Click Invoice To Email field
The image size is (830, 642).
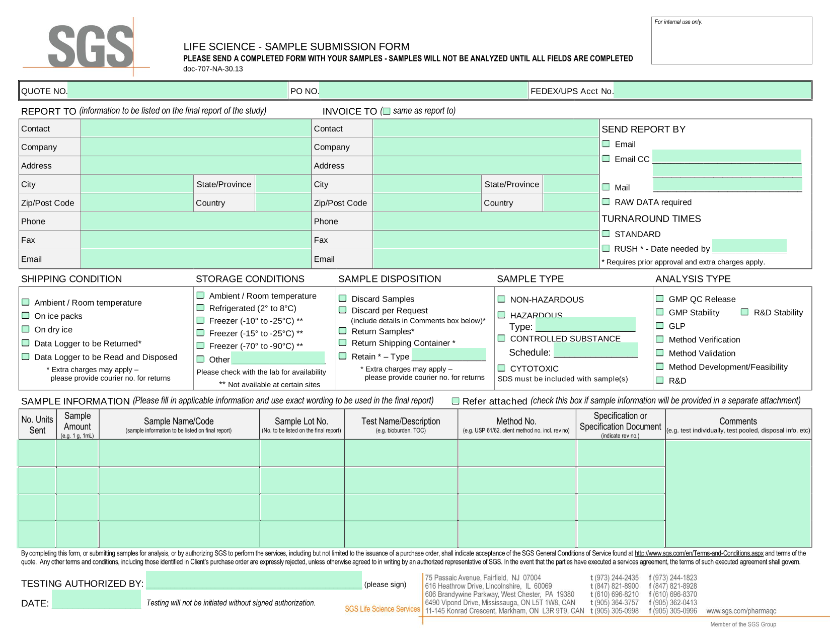(486, 259)
